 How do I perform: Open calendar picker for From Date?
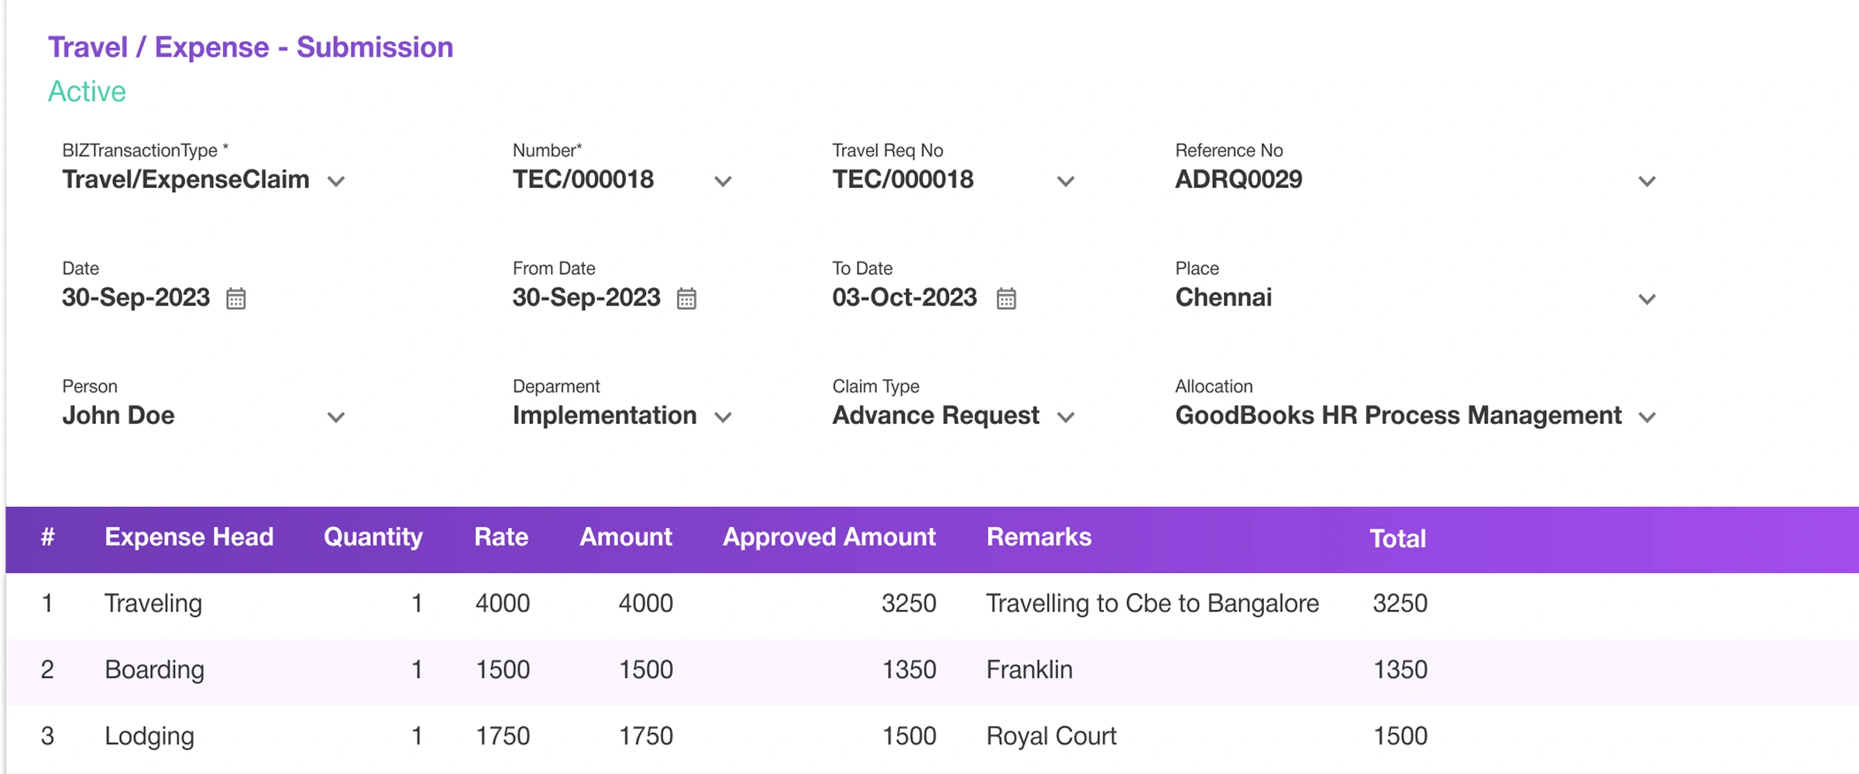coord(686,299)
